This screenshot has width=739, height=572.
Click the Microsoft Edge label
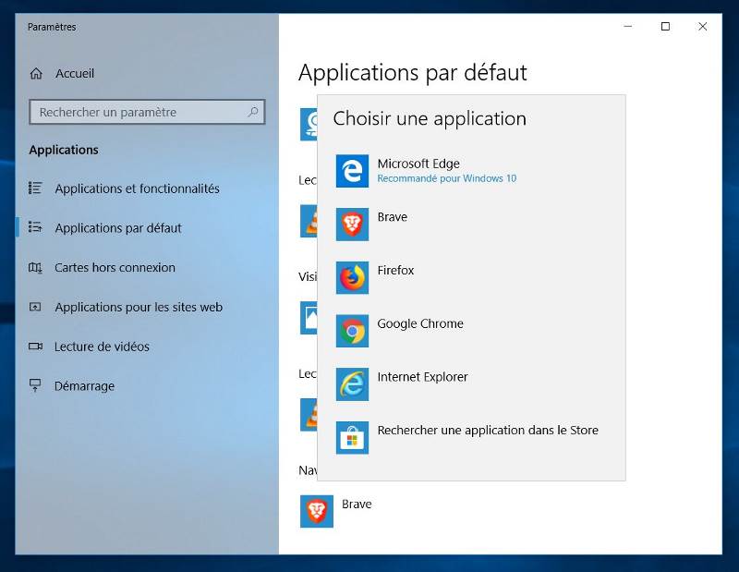pos(418,164)
